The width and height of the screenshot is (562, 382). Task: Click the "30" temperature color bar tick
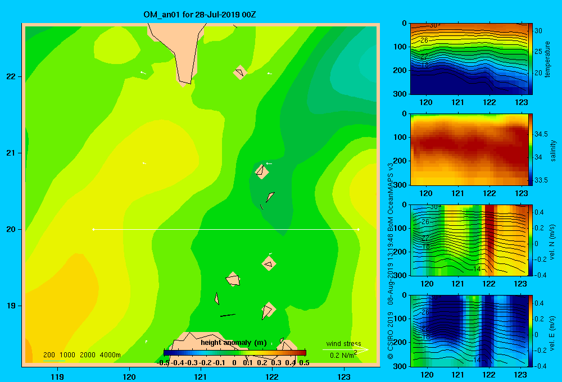coord(538,31)
